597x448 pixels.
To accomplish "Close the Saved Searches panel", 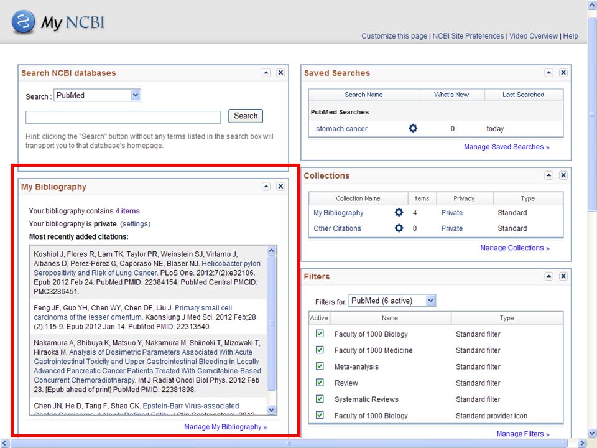I will click(563, 72).
